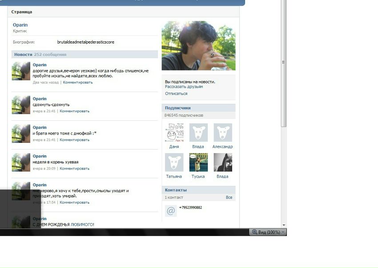Image resolution: width=378 pixels, height=268 pixels.
Task: Click the 'Рассказать друзьям' link
Action: point(184,87)
